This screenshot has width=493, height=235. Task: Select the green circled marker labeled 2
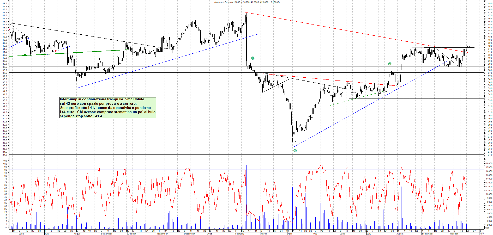[390, 64]
